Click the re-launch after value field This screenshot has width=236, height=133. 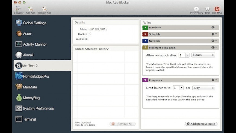pos(182,55)
